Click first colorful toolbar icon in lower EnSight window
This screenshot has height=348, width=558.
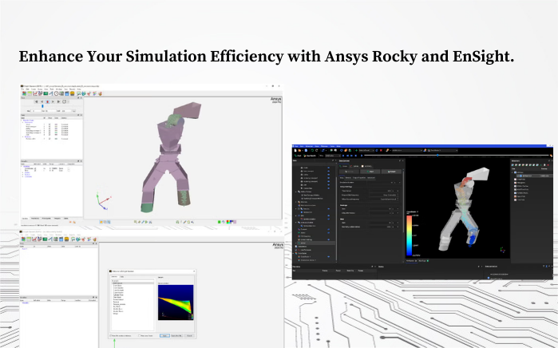tap(23, 239)
